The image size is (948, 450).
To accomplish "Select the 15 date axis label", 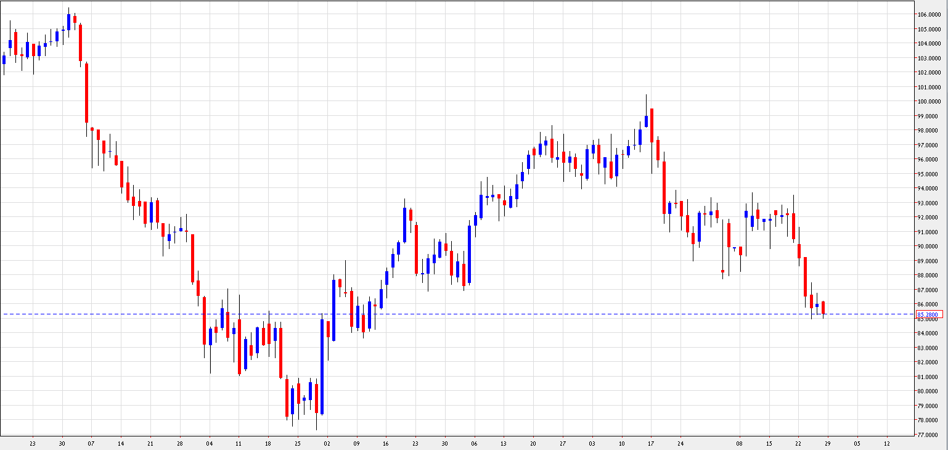I will (769, 443).
